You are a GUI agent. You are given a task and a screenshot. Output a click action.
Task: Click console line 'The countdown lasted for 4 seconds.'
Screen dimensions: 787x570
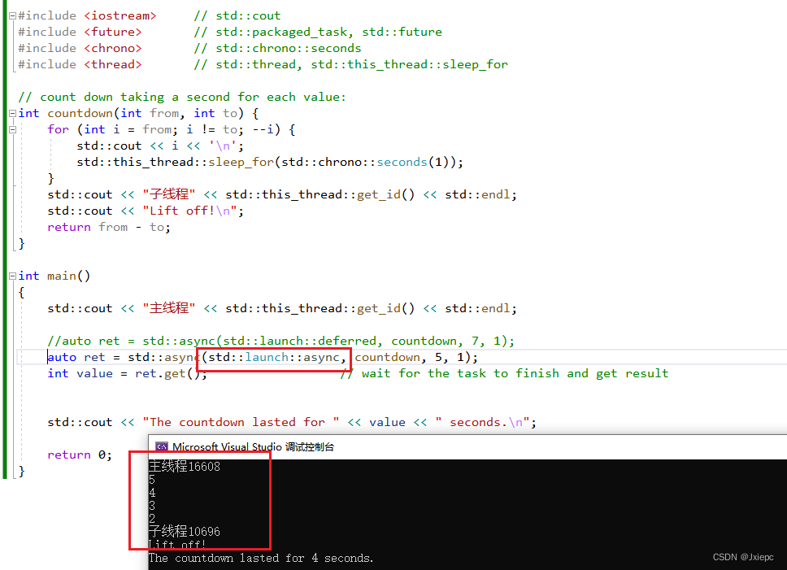pos(261,558)
